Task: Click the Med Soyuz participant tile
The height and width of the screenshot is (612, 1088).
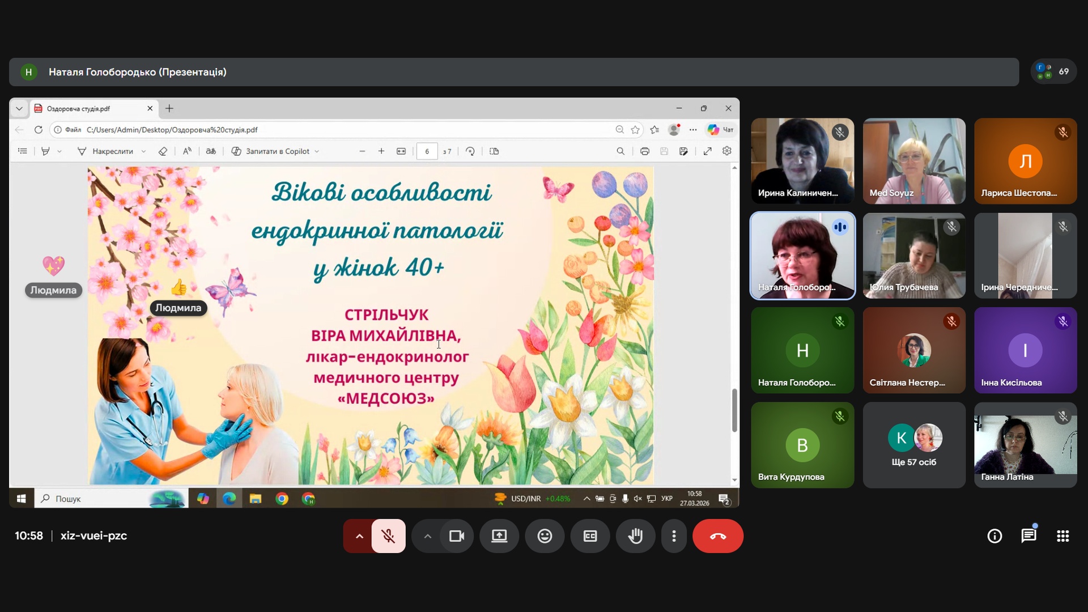Action: coord(913,161)
